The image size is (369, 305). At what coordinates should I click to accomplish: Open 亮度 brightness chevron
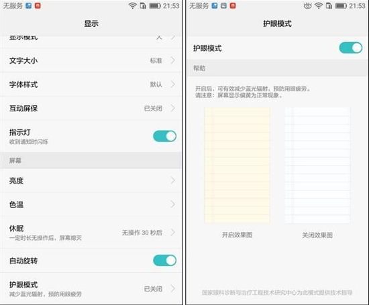(x=173, y=180)
